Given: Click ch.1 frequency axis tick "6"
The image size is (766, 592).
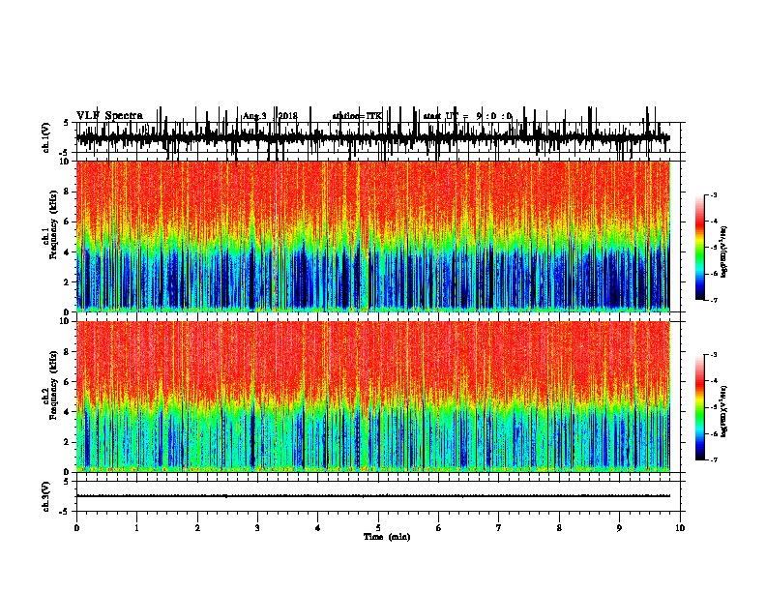Looking at the screenshot, I should pyautogui.click(x=67, y=222).
